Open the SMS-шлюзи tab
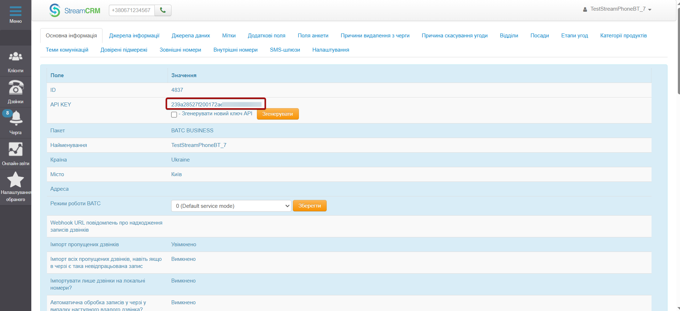Screen dimensions: 680x311 pyautogui.click(x=285, y=50)
